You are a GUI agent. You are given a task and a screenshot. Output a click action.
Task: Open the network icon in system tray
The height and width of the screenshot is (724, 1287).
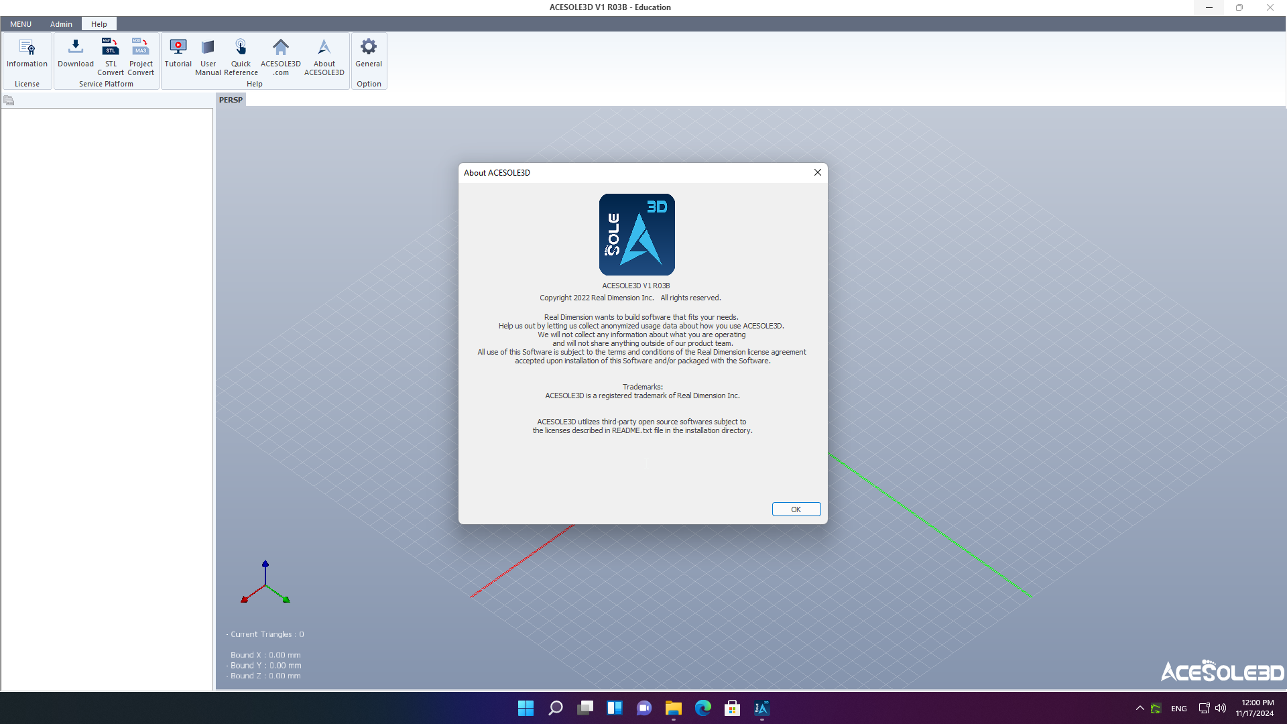click(x=1205, y=708)
